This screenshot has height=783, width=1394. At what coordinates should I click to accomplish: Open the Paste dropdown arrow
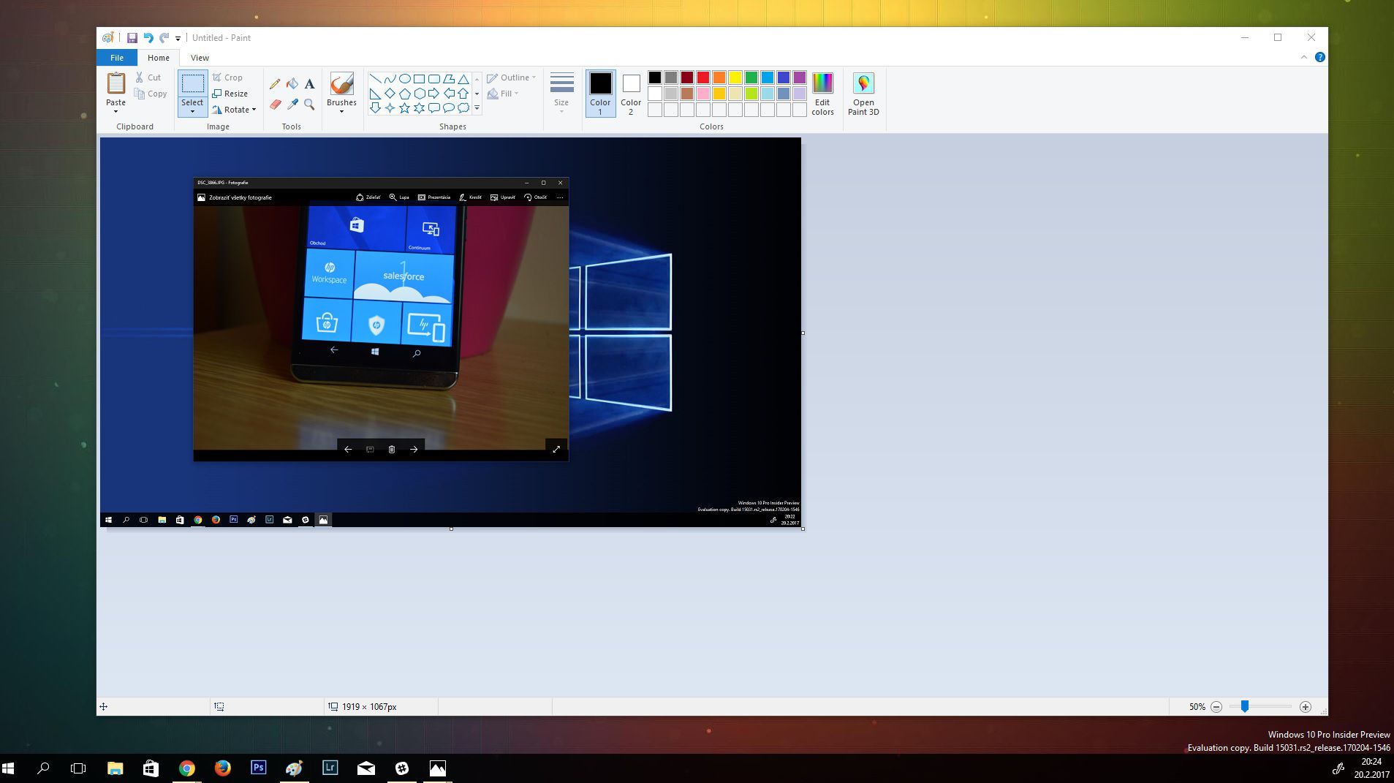point(115,110)
